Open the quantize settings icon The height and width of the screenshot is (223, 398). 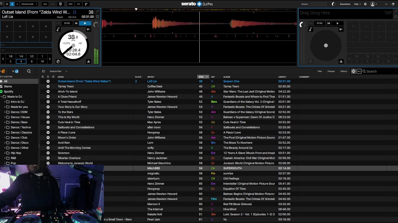pyautogui.click(x=60, y=4)
